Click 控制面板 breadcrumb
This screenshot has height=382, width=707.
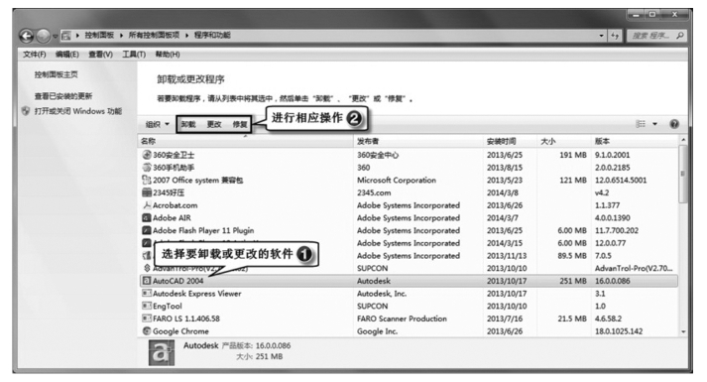(x=99, y=35)
